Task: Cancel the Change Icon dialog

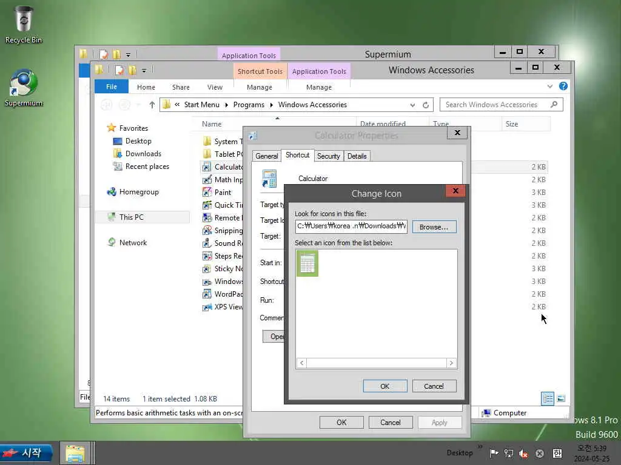Action: click(x=434, y=386)
